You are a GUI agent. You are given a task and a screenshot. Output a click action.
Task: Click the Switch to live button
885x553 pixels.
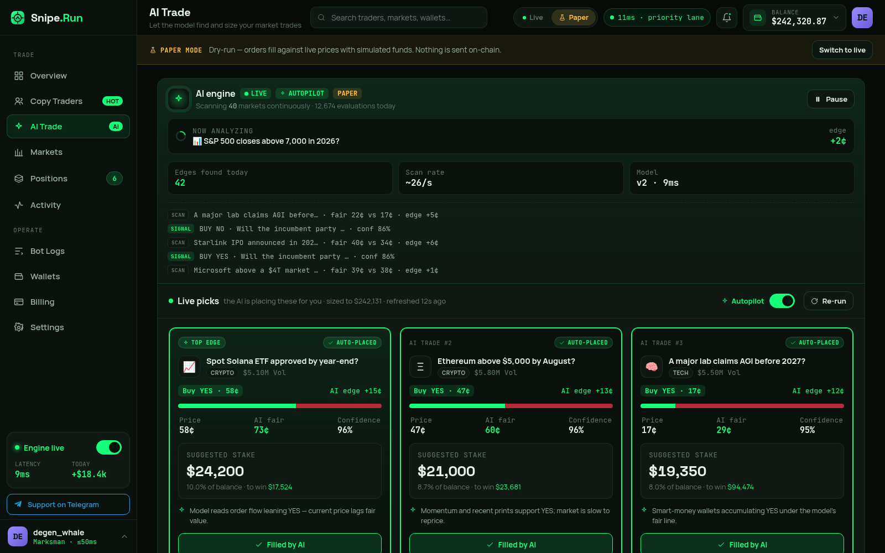[x=842, y=50]
